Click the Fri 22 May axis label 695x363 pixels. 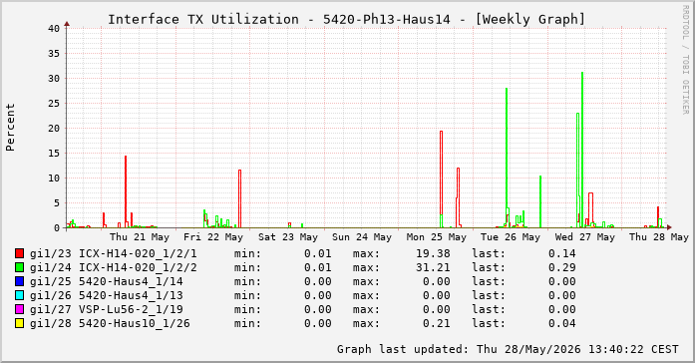pos(213,237)
